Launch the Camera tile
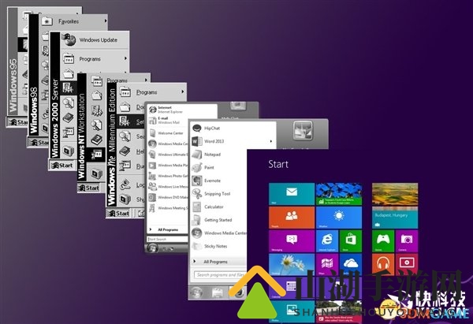Screen dimensions: 473x324 pyautogui.click(x=407, y=241)
